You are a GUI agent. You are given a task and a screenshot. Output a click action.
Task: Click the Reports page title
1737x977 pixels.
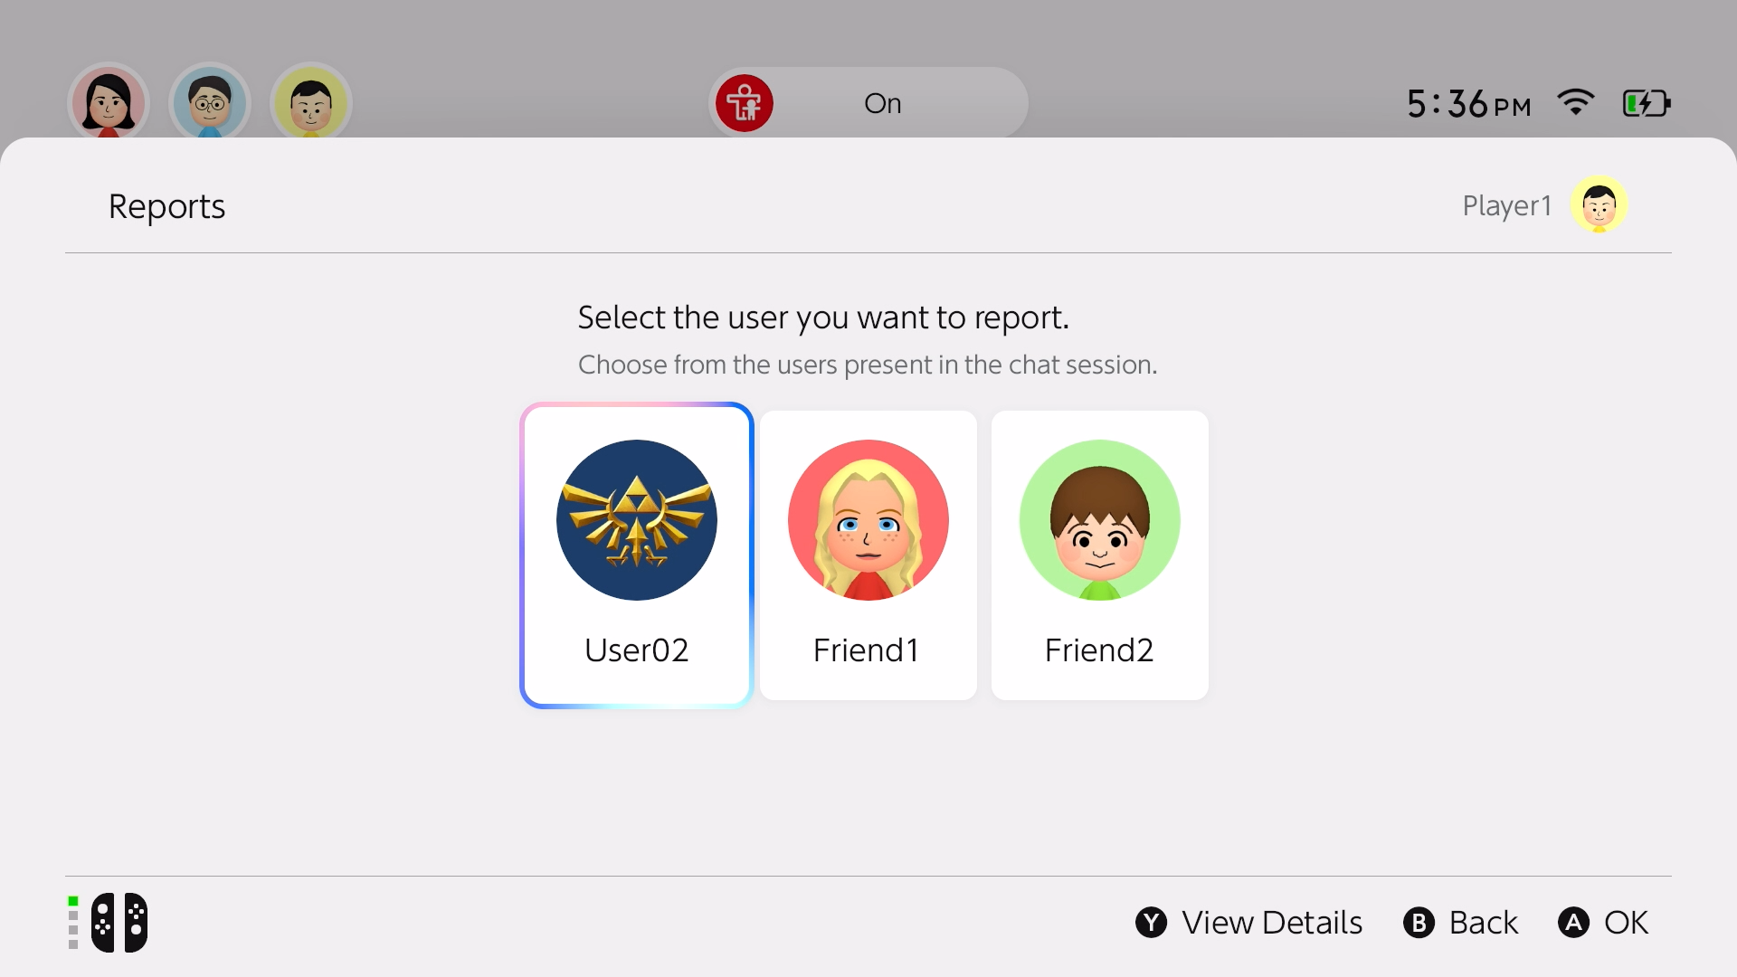pos(166,206)
